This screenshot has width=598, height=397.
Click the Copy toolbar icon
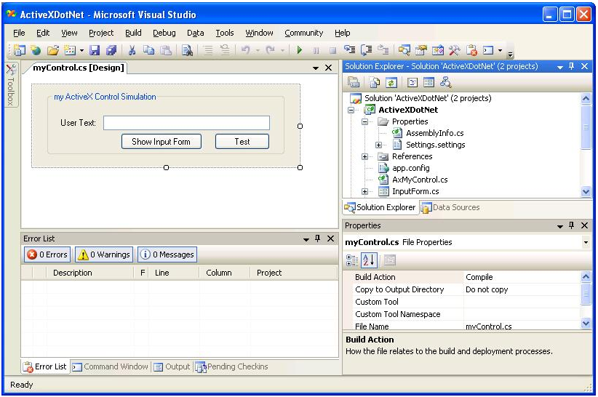pos(148,50)
